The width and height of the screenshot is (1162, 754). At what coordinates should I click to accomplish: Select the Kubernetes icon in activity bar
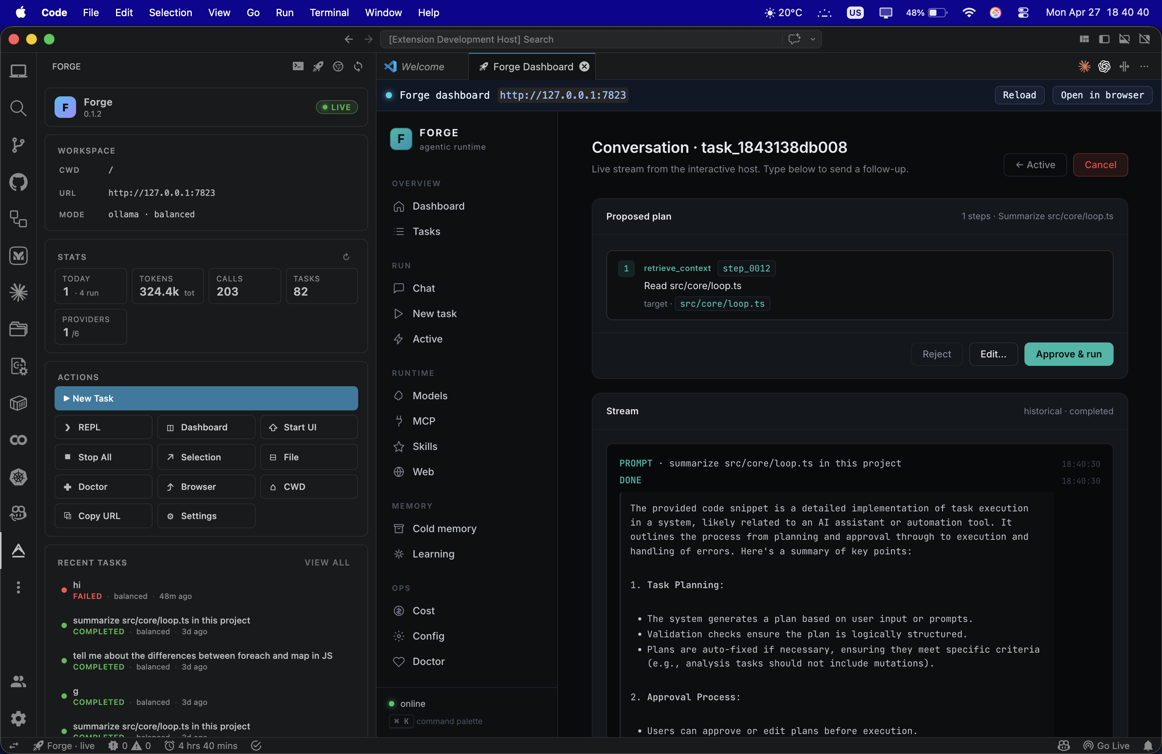click(18, 477)
